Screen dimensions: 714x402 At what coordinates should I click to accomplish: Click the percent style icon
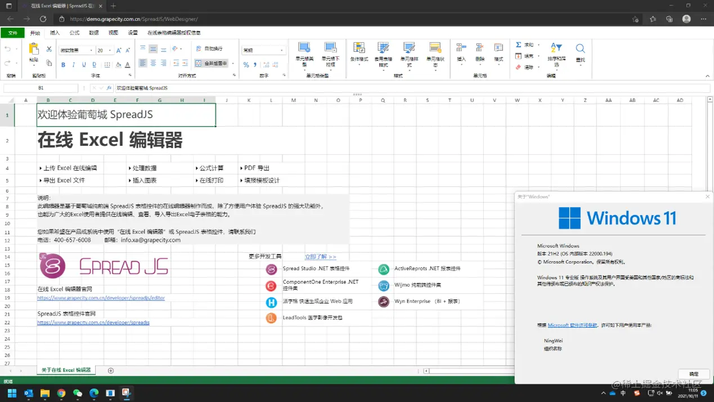coord(246,65)
